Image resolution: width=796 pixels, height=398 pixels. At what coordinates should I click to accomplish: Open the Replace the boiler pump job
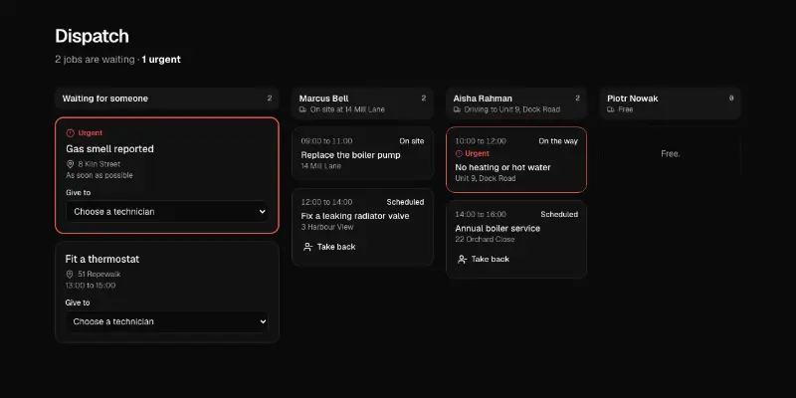pyautogui.click(x=362, y=153)
